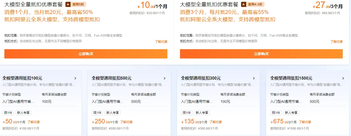Click text 消费3个月，每月抵20元，最高省55%
This screenshot has width=351, height=136.
pyautogui.click(x=224, y=12)
